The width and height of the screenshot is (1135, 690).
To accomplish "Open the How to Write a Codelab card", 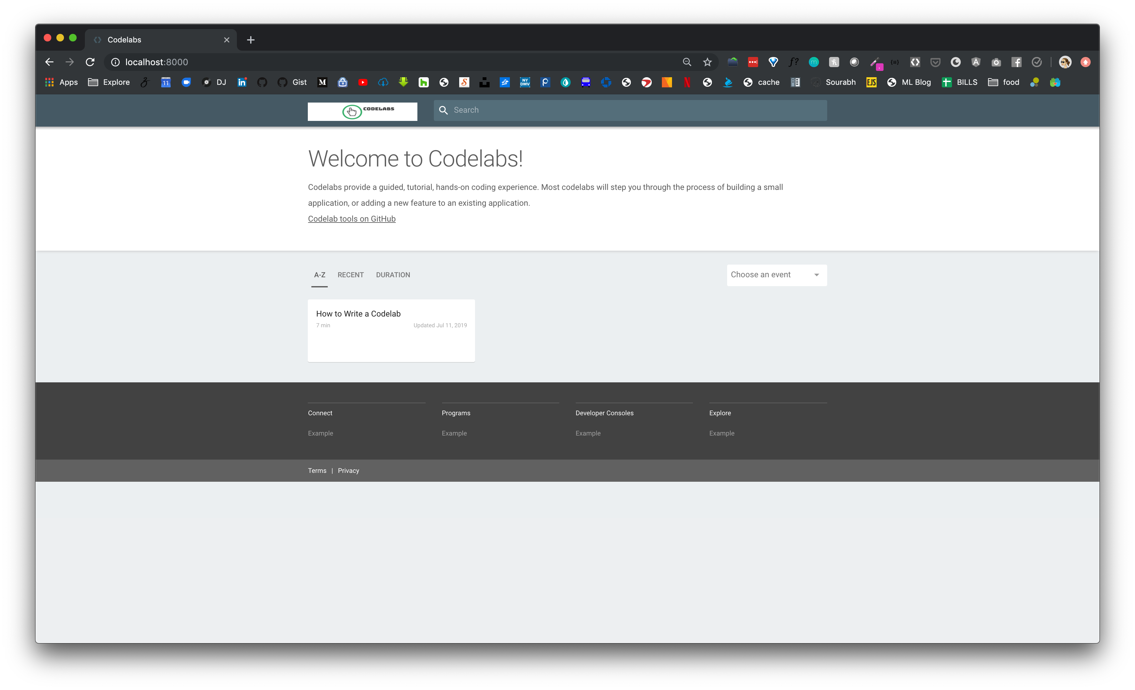I will [x=391, y=330].
